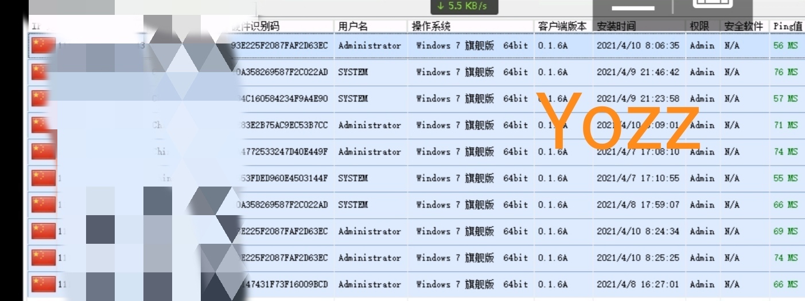The image size is (805, 301).
Task: Click SYSTEM in the 76 MS row
Action: coord(353,72)
